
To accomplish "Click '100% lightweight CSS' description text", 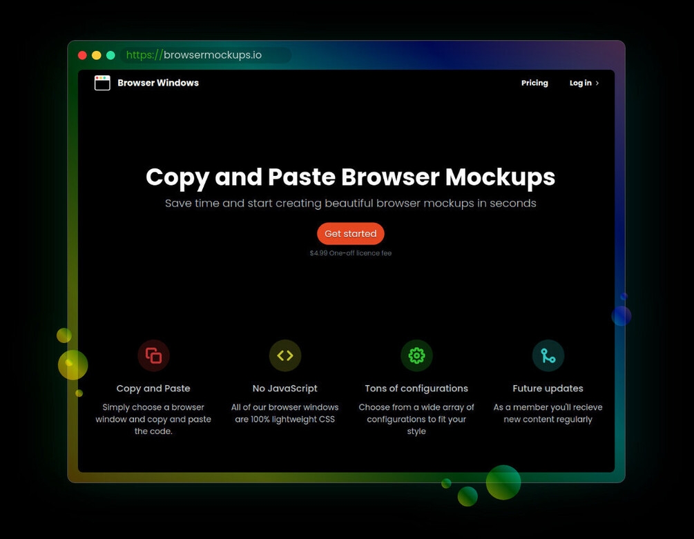I will point(285,413).
